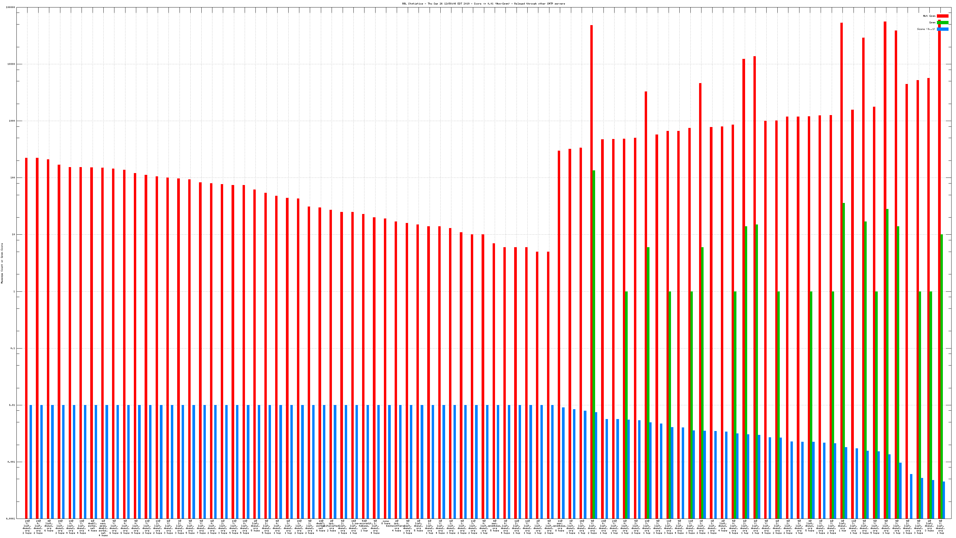
Task: Select the 'Not Spam' legend label
Action: tap(929, 16)
